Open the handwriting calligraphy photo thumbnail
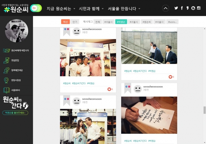This screenshot has width=206, height=144. (x=149, y=115)
